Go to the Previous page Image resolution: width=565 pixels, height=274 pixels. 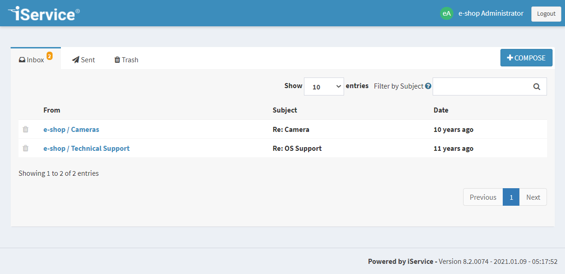(x=483, y=197)
